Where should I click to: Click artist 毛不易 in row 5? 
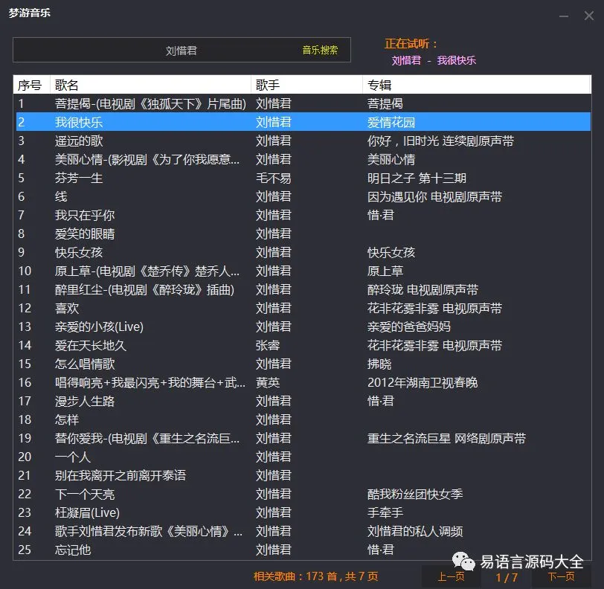click(x=274, y=178)
